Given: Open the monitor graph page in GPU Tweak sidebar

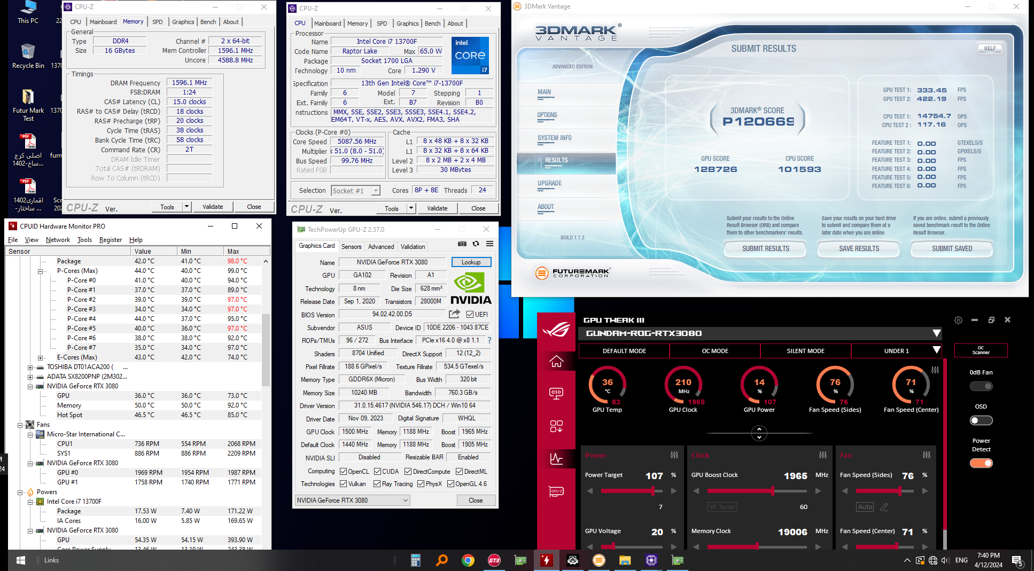Looking at the screenshot, I should (556, 459).
